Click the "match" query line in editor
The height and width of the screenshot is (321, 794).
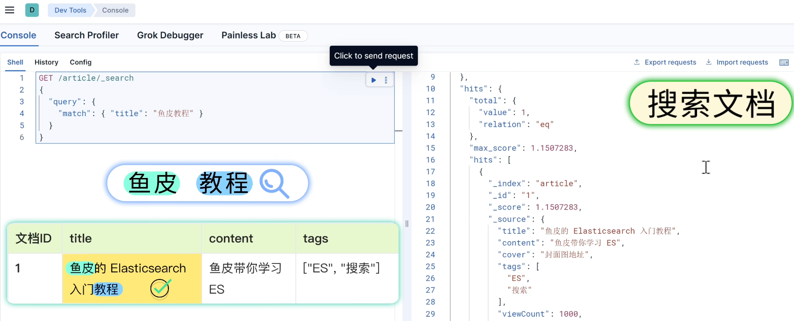pos(130,113)
